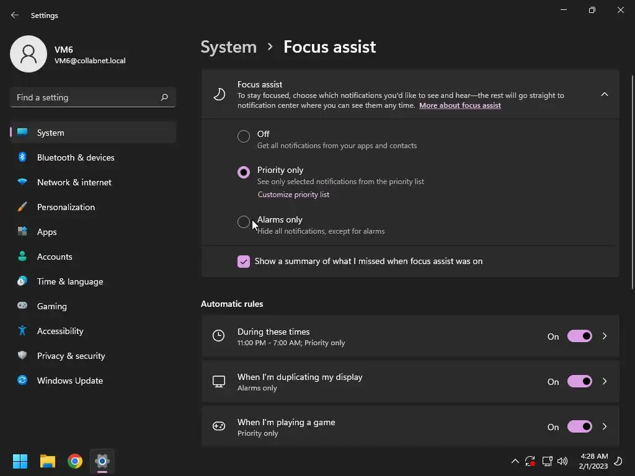This screenshot has width=635, height=476.
Task: Expand the When I'm playing a game chevron
Action: 605,426
